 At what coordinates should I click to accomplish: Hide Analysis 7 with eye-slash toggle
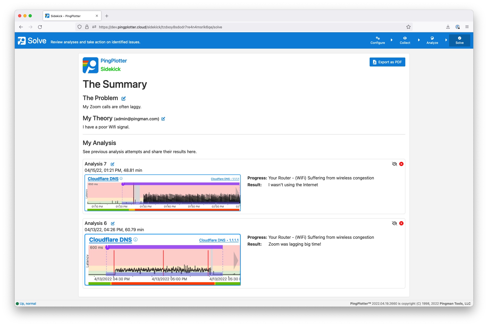pos(394,164)
